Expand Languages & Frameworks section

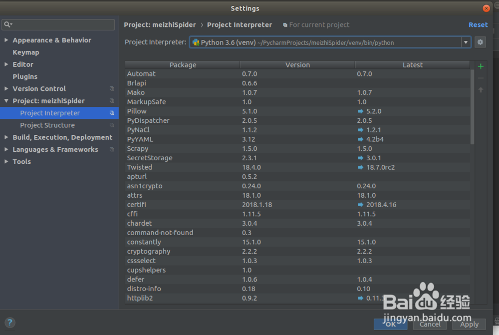(6, 149)
